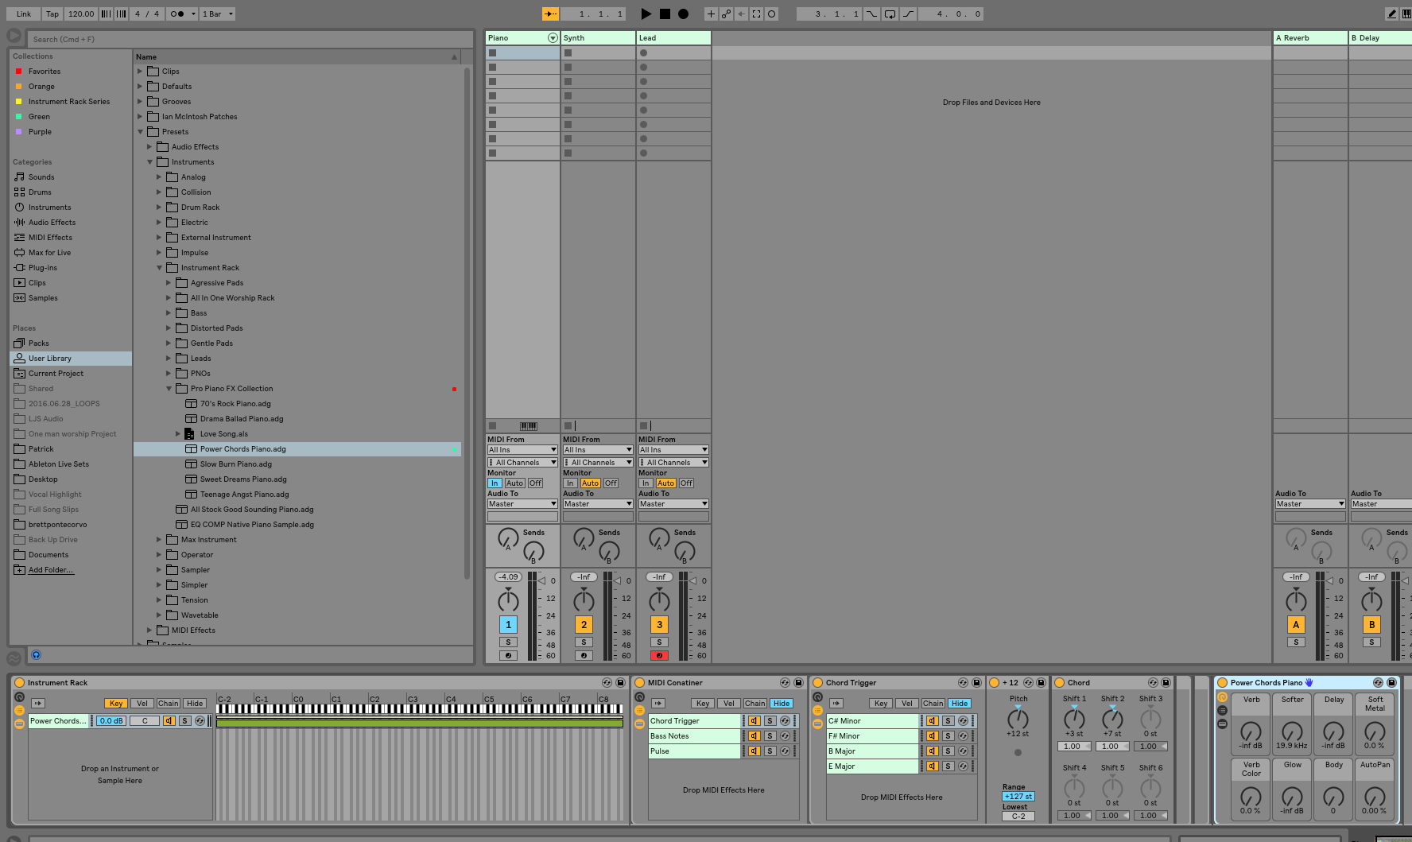Viewport: 1412px width, 842px height.
Task: Open the Drums category in browser
Action: [40, 192]
